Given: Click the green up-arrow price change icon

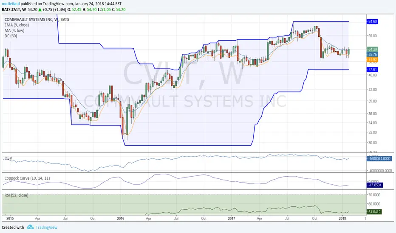Looking at the screenshot, I should coord(40,10).
